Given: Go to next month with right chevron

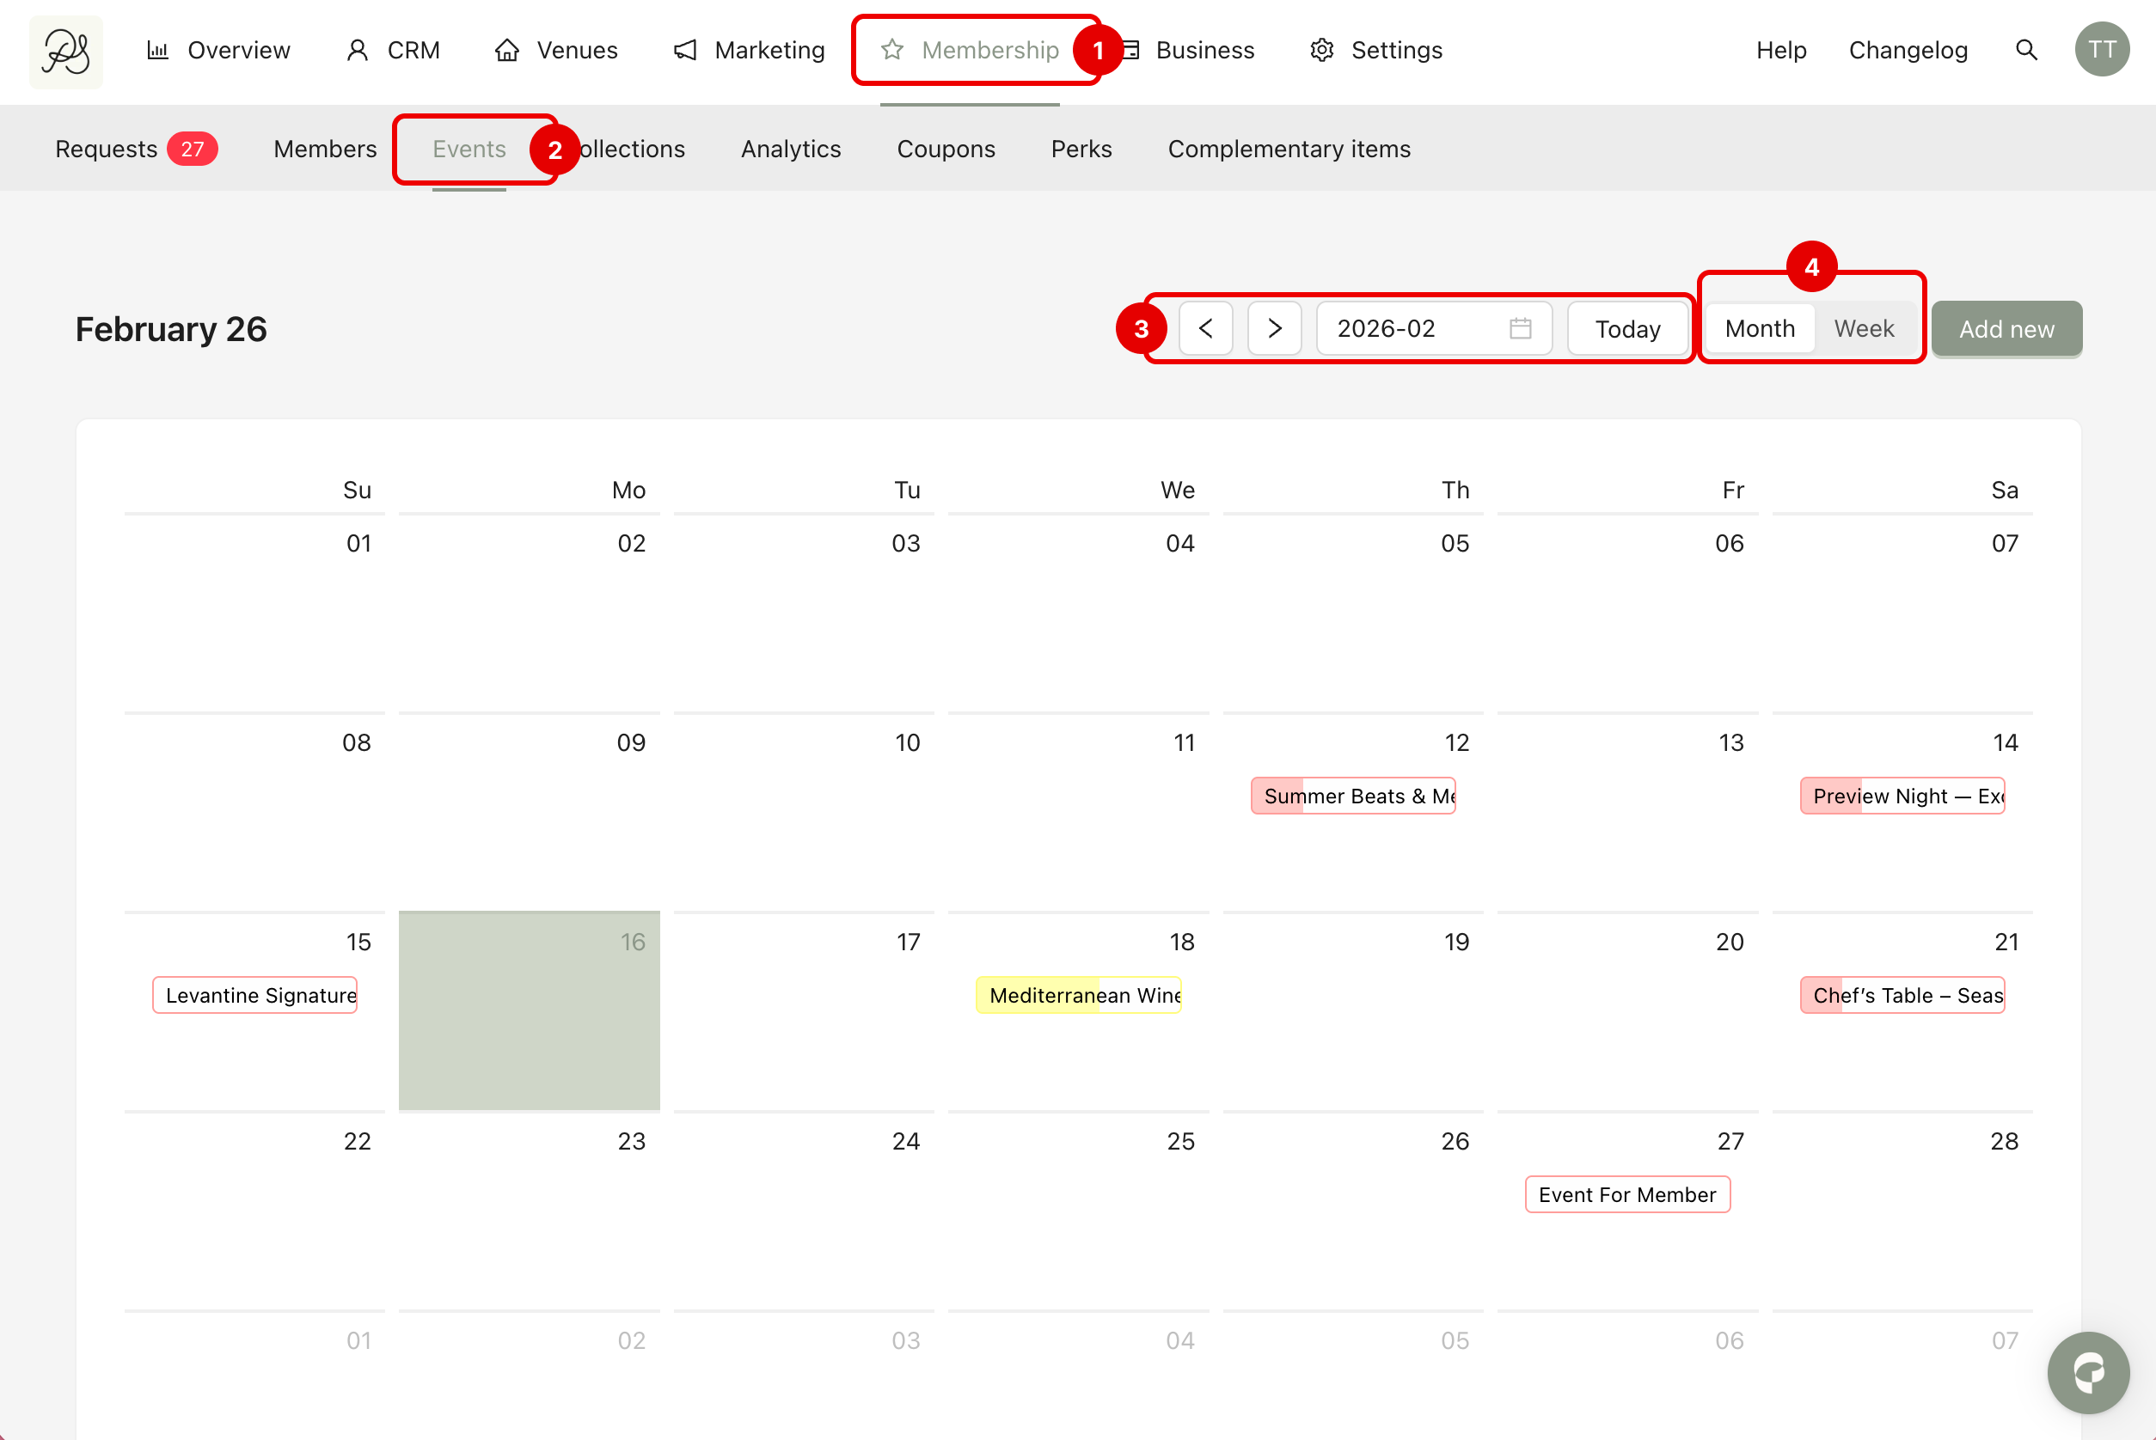Looking at the screenshot, I should pos(1274,329).
